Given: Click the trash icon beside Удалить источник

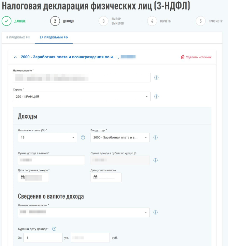Looking at the screenshot, I should [183, 57].
